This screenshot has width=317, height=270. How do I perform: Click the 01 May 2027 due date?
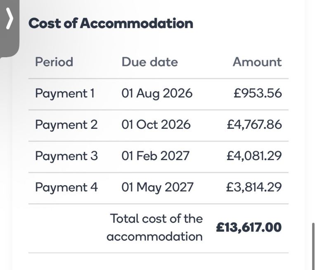coord(157,187)
